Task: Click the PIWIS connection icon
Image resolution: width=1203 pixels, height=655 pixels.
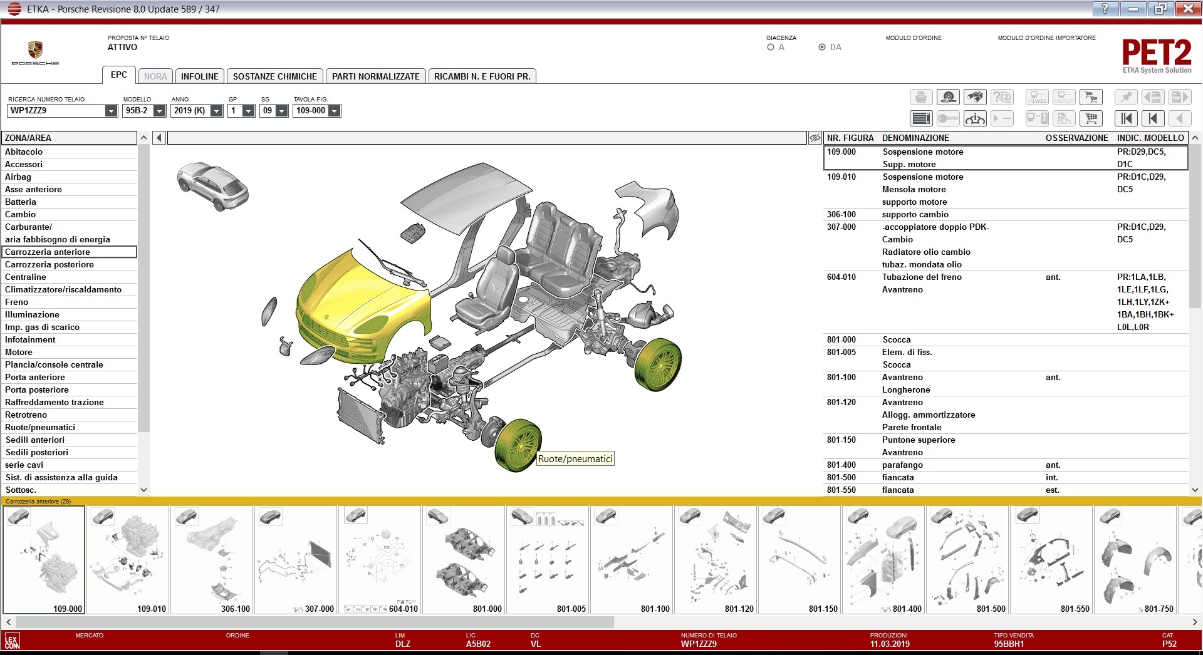Action: click(1037, 97)
